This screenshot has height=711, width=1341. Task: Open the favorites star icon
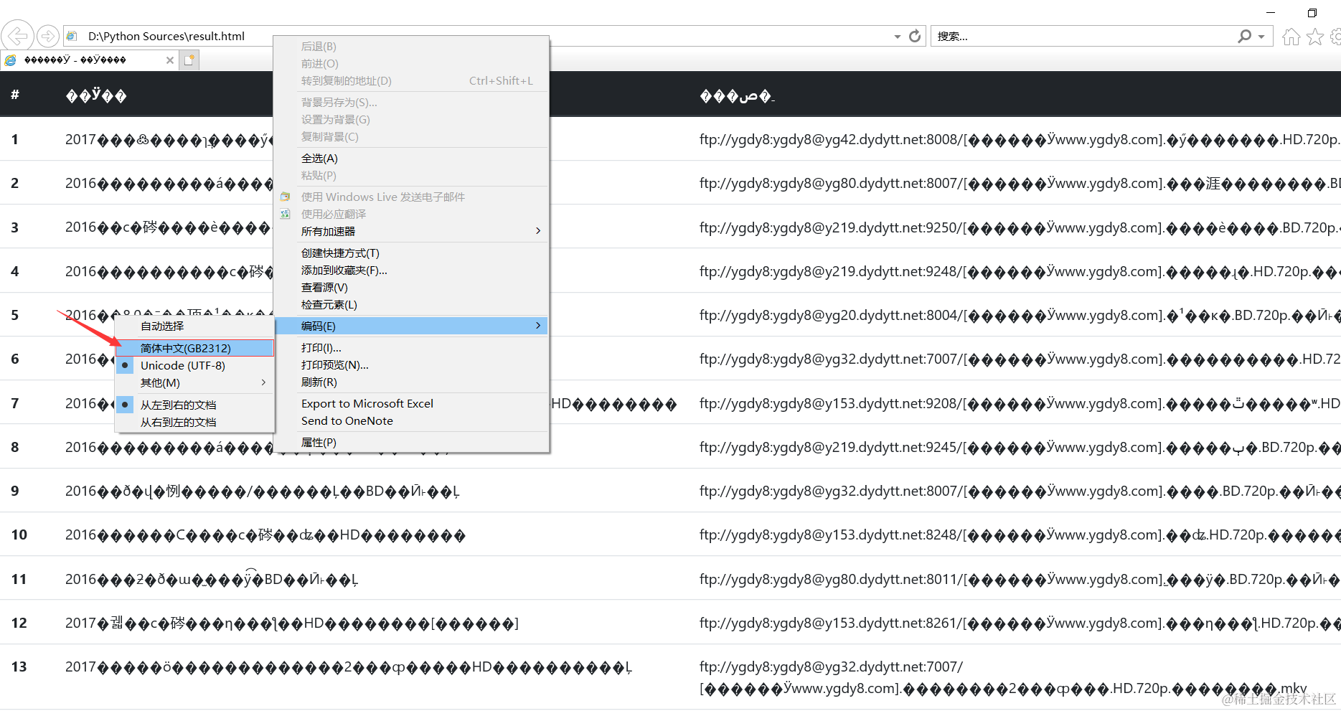1315,37
